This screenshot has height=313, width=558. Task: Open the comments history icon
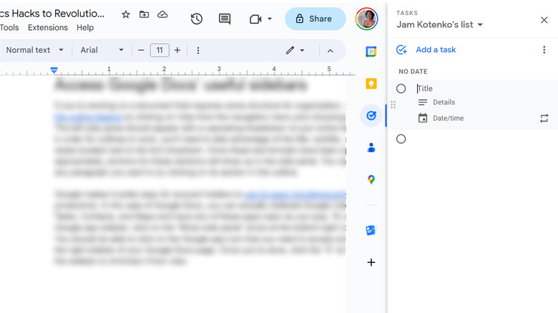225,19
